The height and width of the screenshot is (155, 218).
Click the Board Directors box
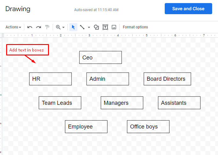point(168,79)
